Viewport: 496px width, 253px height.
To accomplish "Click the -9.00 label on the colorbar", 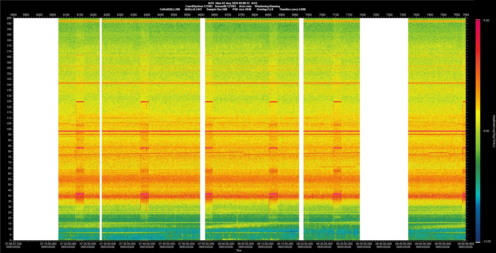I will pos(486,131).
